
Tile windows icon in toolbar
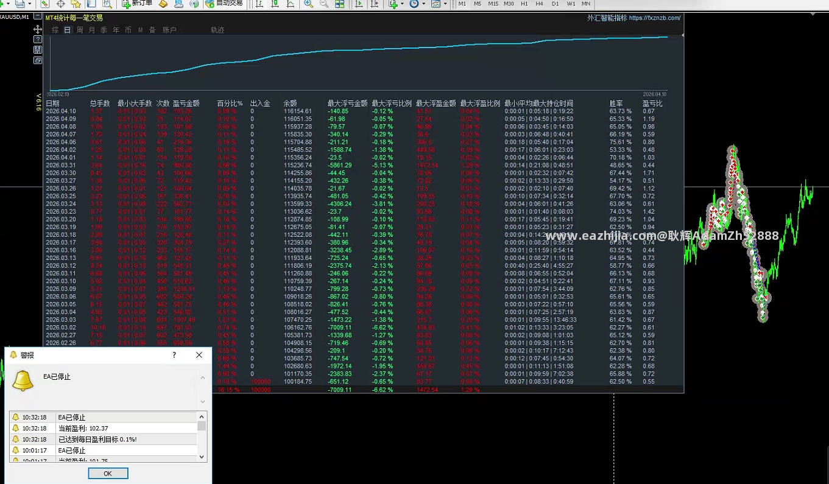[x=339, y=4]
